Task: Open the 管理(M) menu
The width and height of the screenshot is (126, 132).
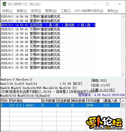Action: point(51,11)
